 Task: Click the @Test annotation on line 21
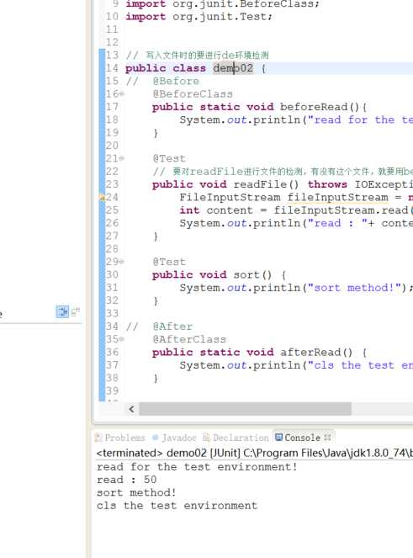click(x=169, y=158)
